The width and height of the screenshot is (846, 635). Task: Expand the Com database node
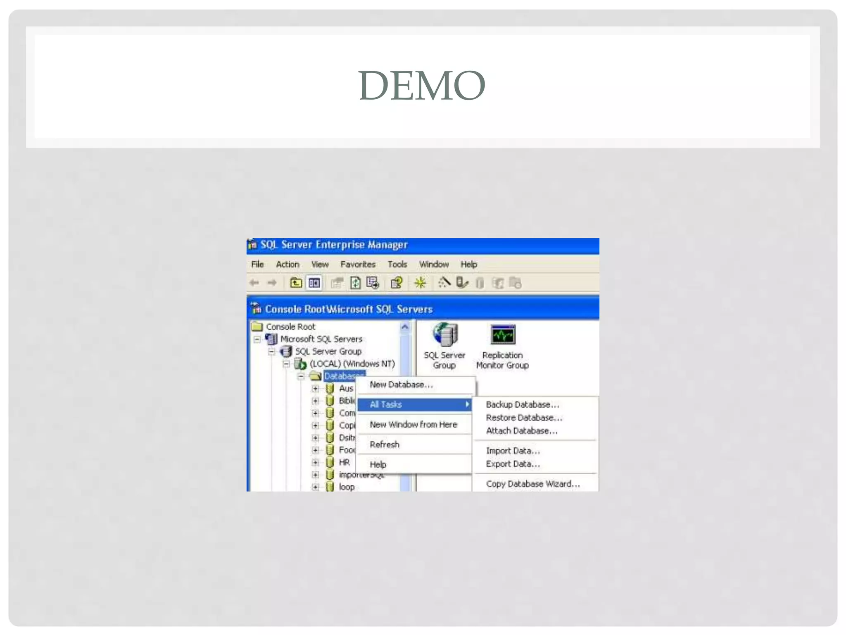pyautogui.click(x=315, y=413)
